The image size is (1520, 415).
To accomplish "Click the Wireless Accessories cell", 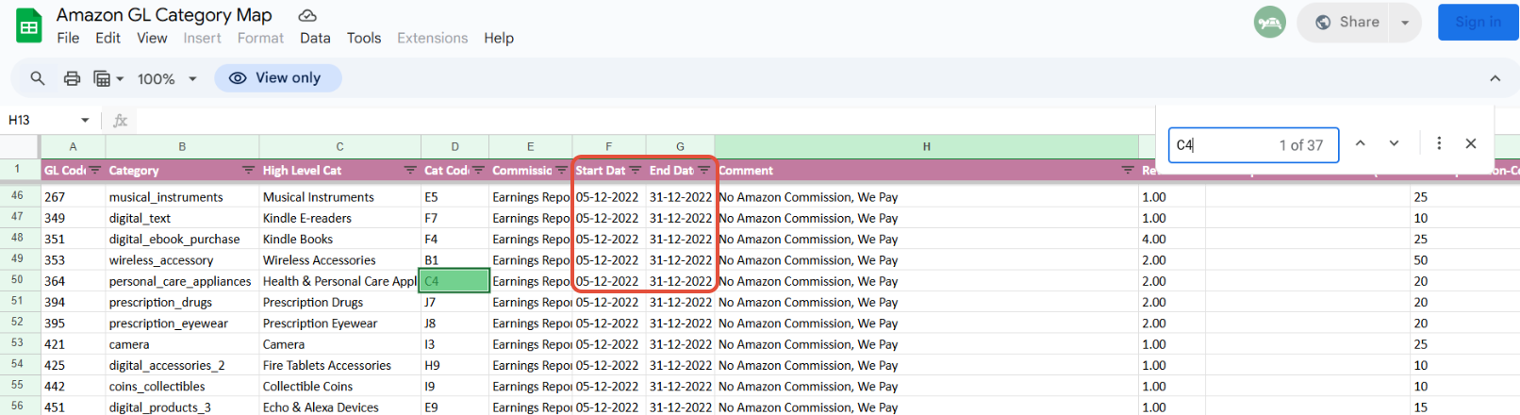I will tap(339, 260).
